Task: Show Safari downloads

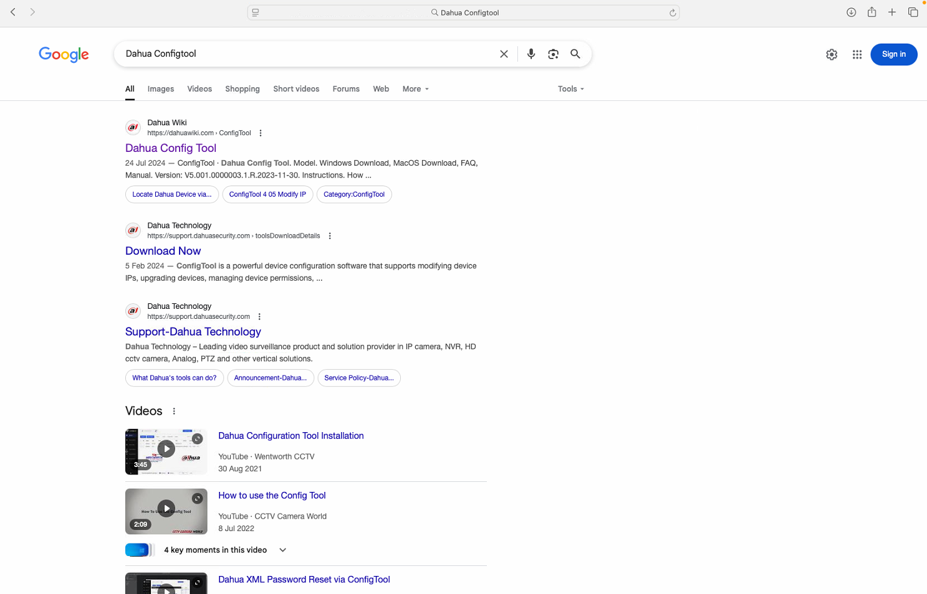Action: click(851, 12)
